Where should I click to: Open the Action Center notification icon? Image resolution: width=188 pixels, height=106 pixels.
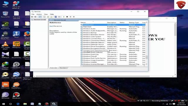click(174, 104)
